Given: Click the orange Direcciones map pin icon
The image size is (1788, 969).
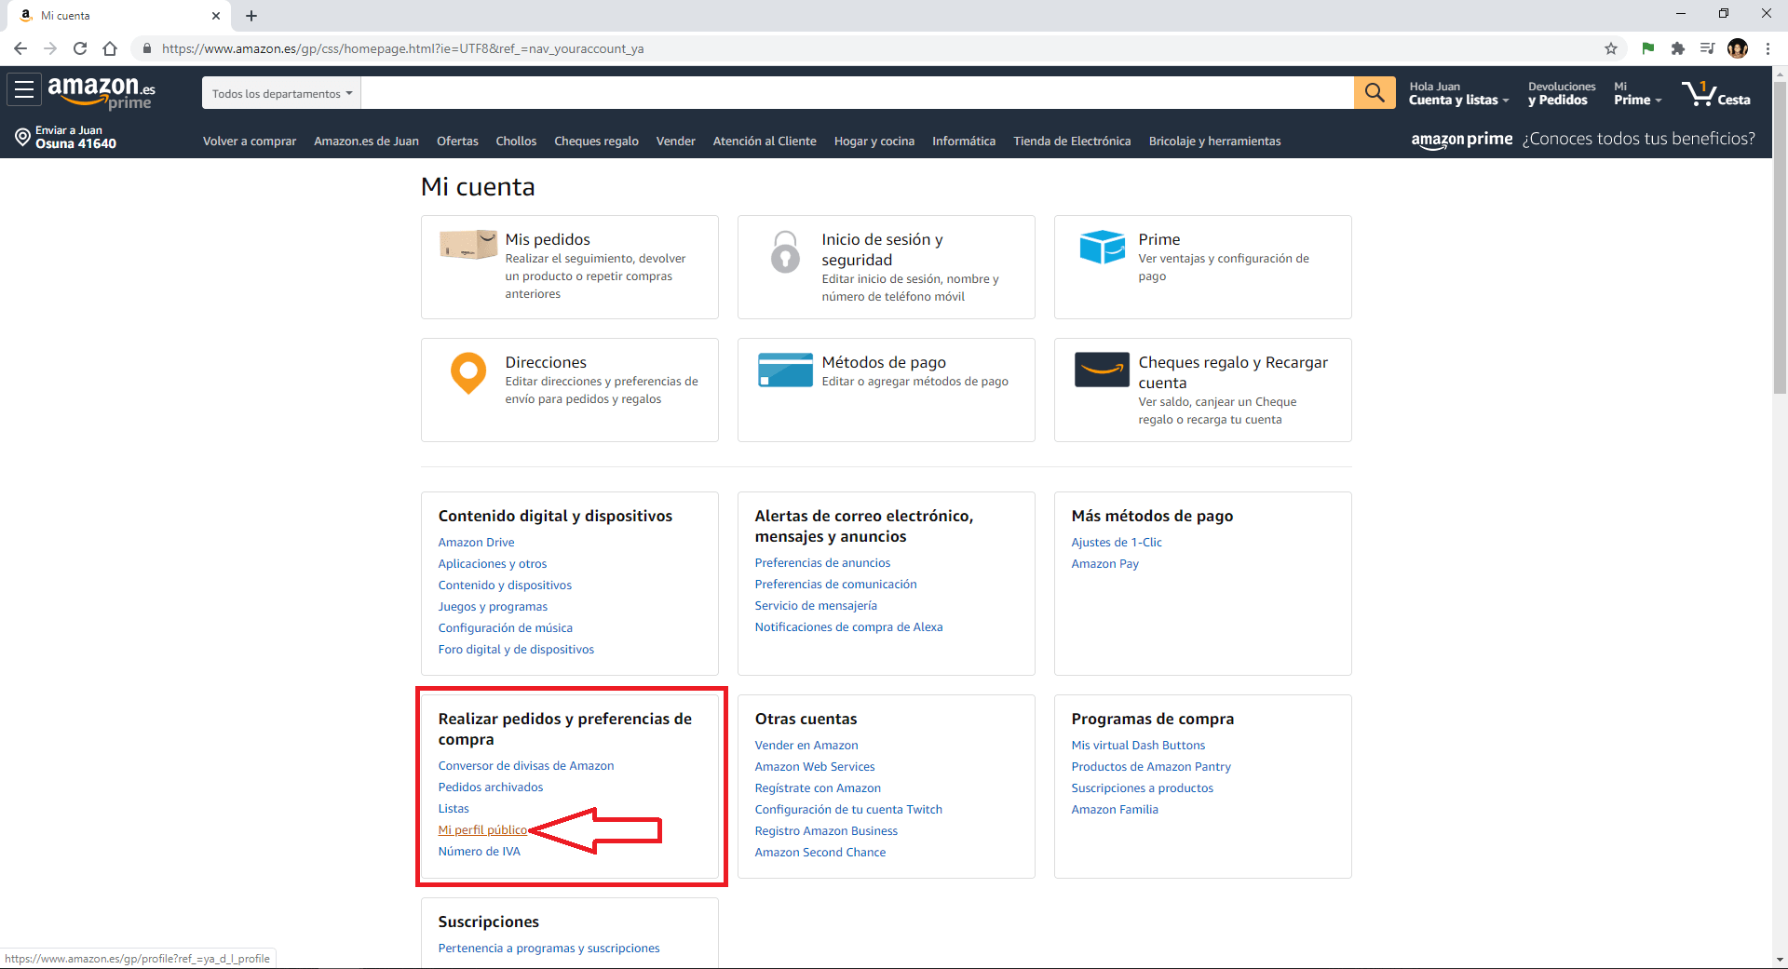Looking at the screenshot, I should coord(468,373).
